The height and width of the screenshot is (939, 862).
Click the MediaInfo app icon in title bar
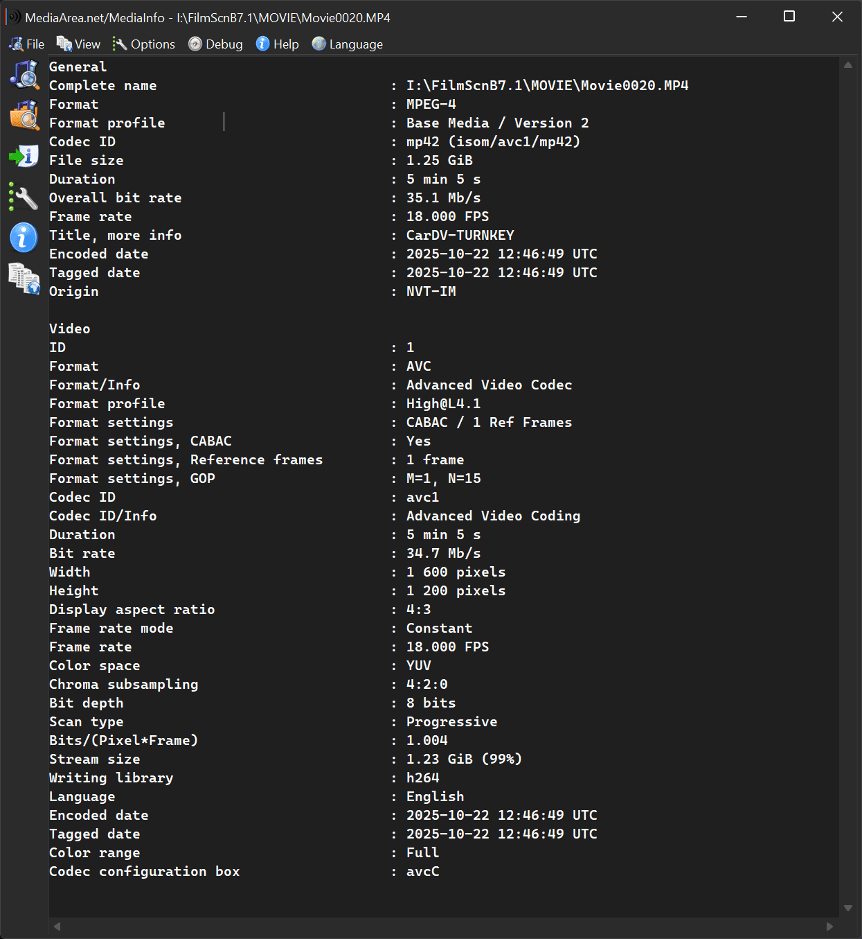[x=12, y=17]
